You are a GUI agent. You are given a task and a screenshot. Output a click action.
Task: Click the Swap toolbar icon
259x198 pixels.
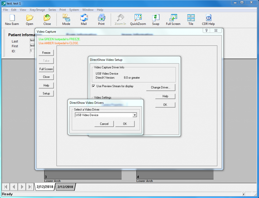click(156, 19)
